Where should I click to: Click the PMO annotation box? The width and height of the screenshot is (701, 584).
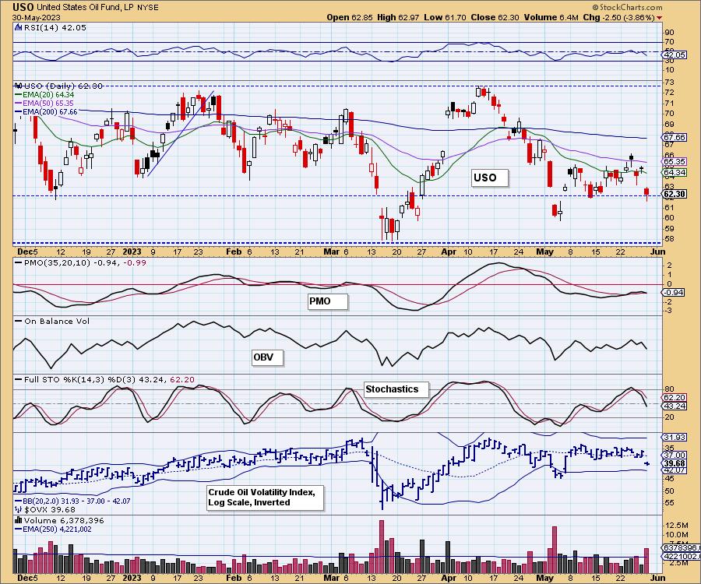point(328,301)
